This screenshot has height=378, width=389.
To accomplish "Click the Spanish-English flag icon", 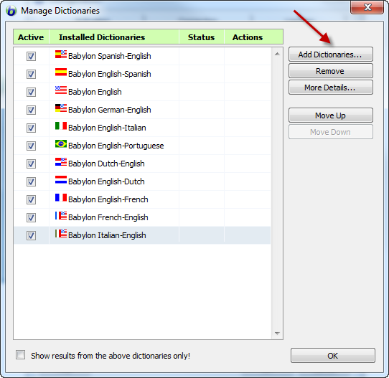I will point(61,55).
